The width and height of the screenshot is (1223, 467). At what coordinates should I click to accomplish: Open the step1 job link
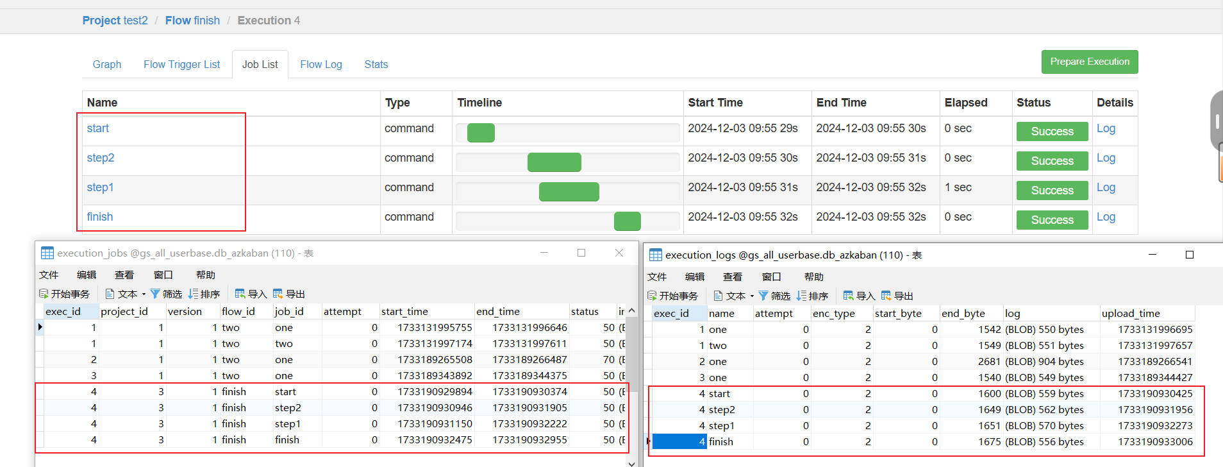coord(101,187)
